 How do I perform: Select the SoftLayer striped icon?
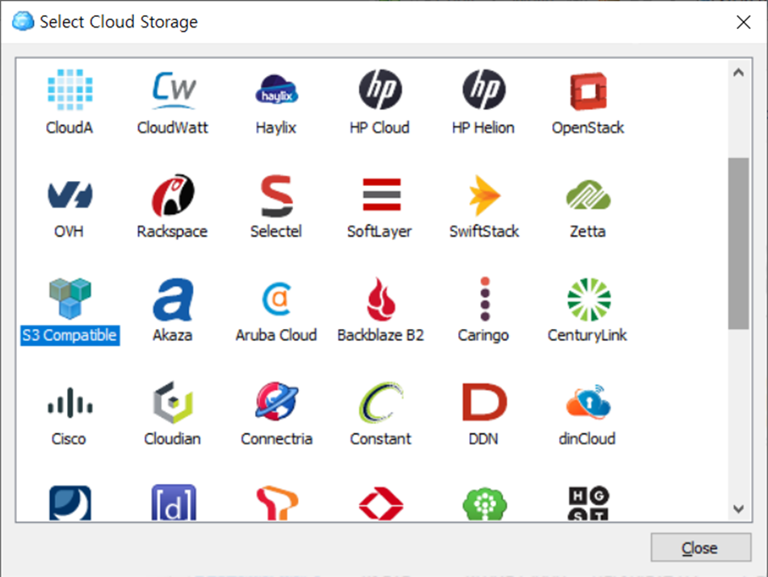click(x=381, y=194)
